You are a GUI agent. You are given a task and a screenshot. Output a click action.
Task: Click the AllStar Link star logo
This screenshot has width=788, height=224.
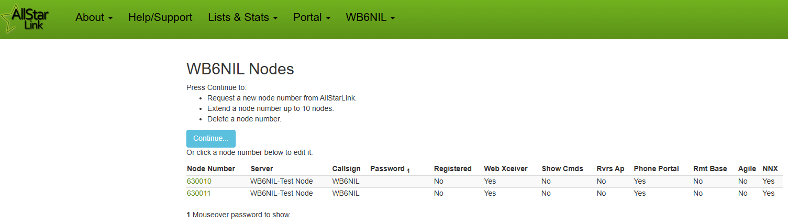coord(25,19)
